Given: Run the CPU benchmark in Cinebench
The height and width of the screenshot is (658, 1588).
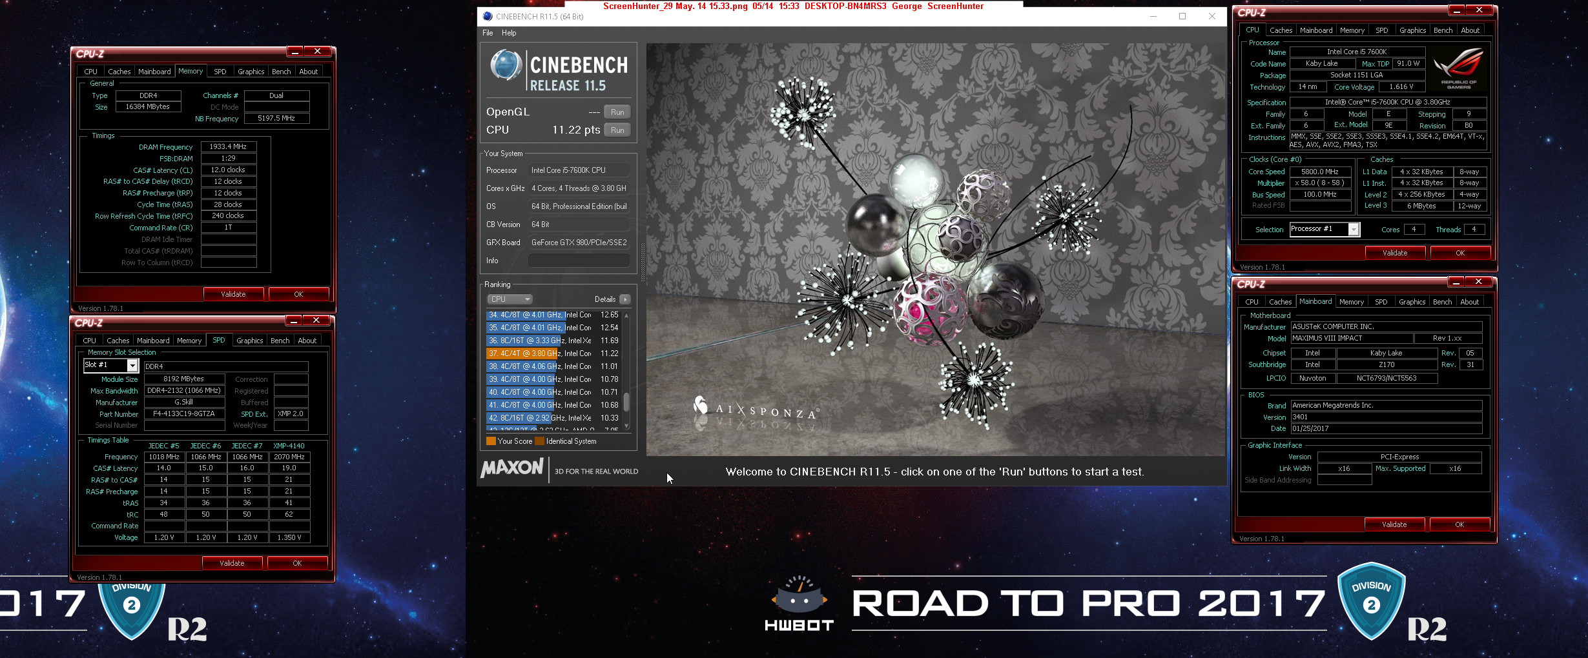Looking at the screenshot, I should pyautogui.click(x=617, y=130).
